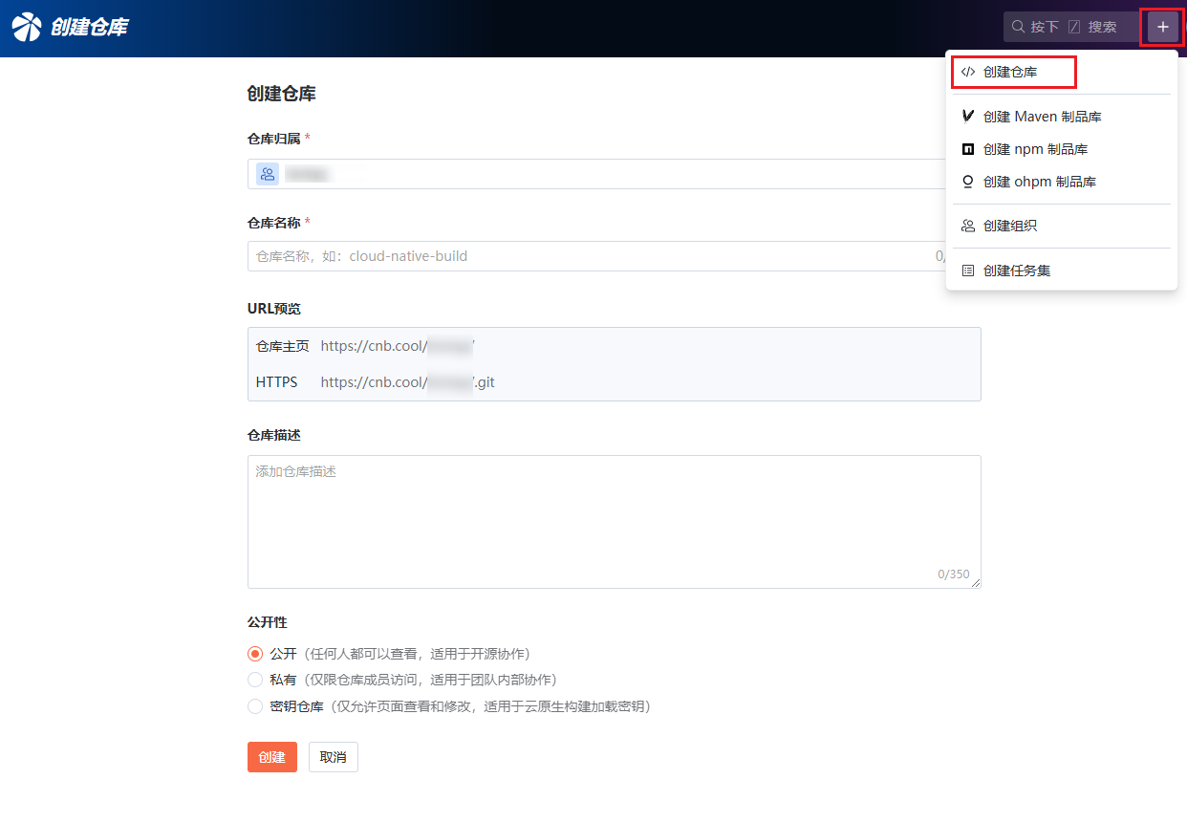Select the 密钥仓库 radio option
Viewport: 1187px width, 823px height.
[255, 706]
